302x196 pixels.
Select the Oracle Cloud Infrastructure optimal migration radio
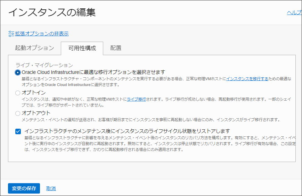pos(17,73)
